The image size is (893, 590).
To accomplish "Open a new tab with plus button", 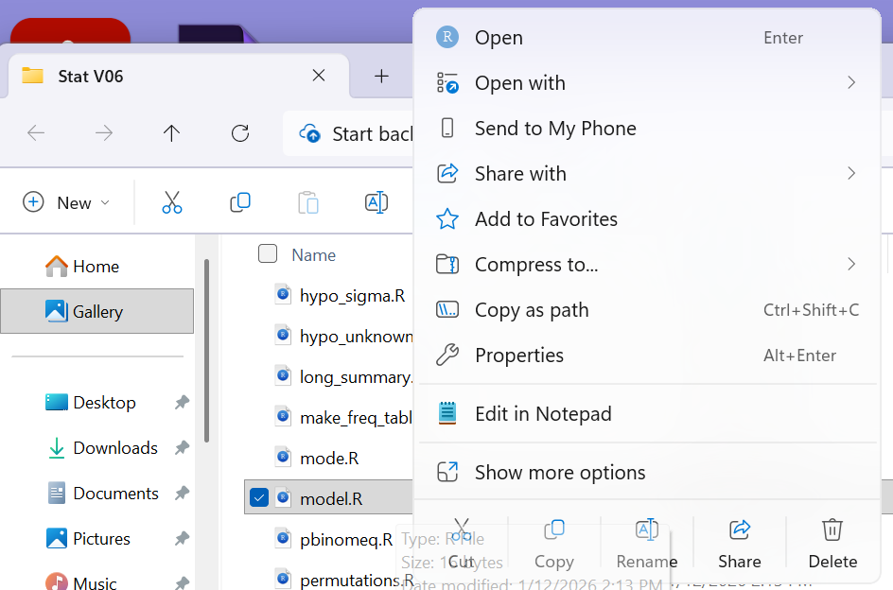I will click(381, 77).
